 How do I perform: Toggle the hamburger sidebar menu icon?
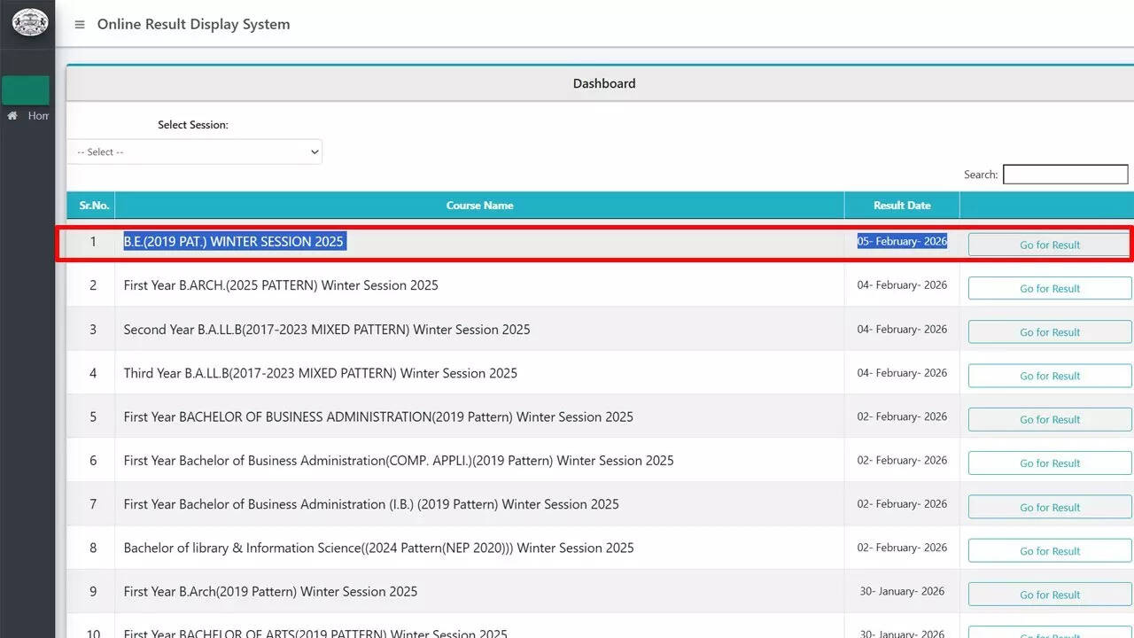click(x=80, y=25)
